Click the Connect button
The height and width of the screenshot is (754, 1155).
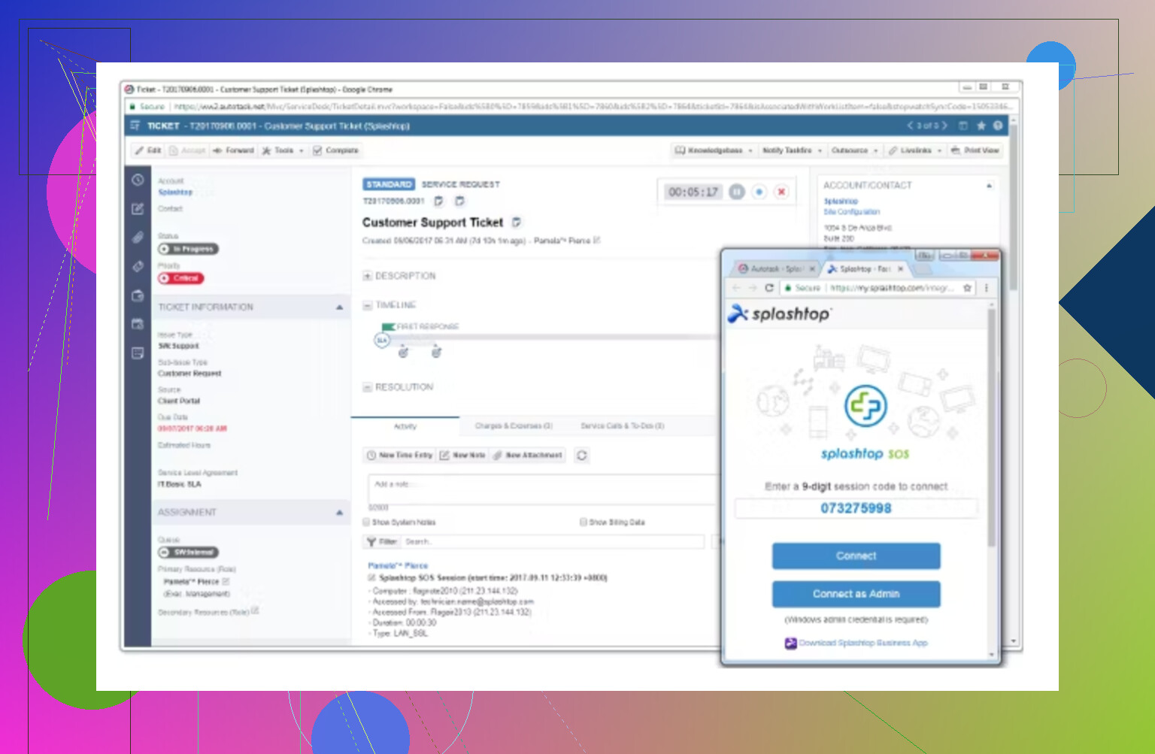856,556
